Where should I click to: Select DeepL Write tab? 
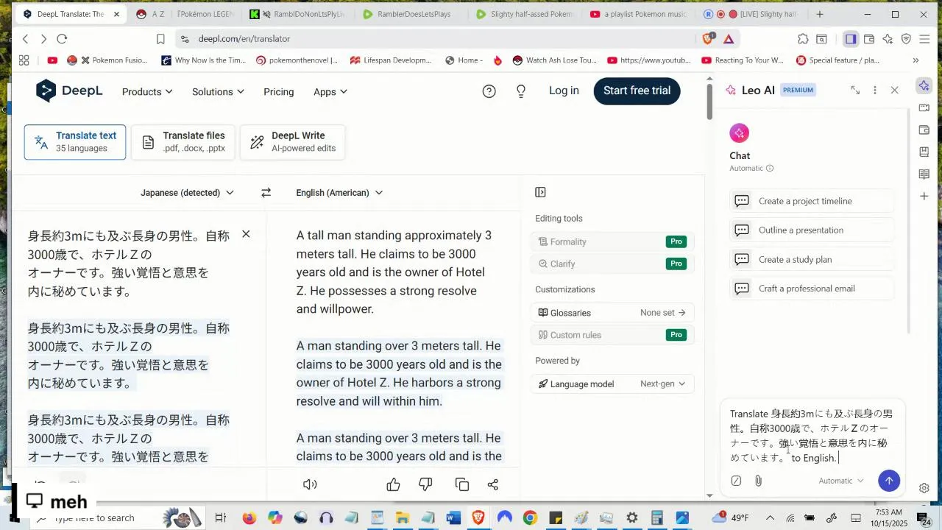292,142
